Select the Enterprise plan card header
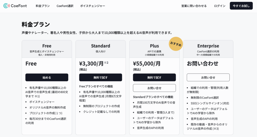Viewport: 257px width, 137px height. click(x=208, y=49)
